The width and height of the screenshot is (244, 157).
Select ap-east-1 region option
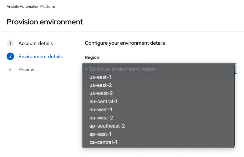click(158, 134)
